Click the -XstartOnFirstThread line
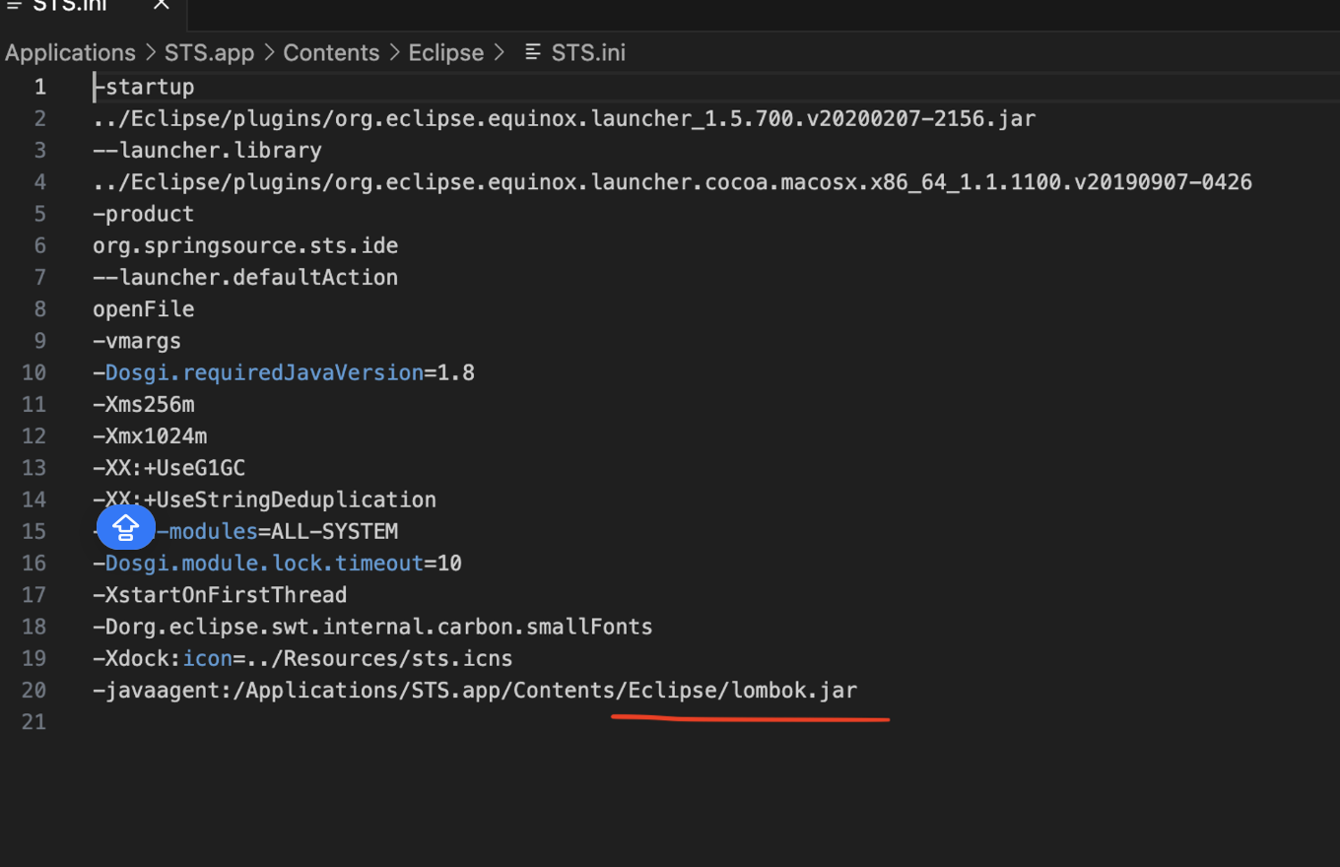Viewport: 1340px width, 867px height. [x=220, y=595]
